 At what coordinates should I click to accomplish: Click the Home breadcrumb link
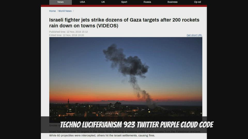52,11
